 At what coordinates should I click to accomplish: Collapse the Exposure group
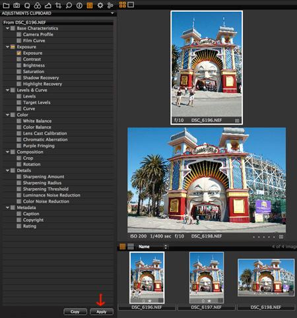point(7,47)
